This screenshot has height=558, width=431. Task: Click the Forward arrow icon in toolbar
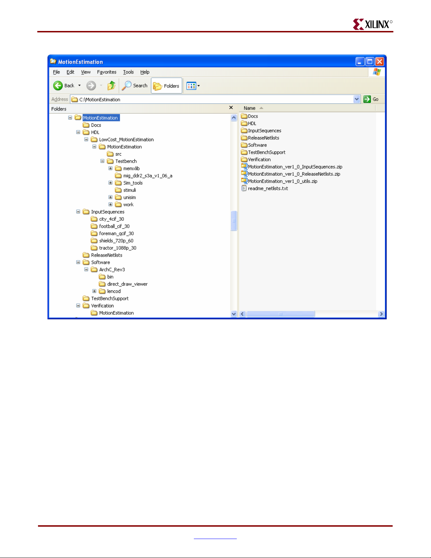91,86
